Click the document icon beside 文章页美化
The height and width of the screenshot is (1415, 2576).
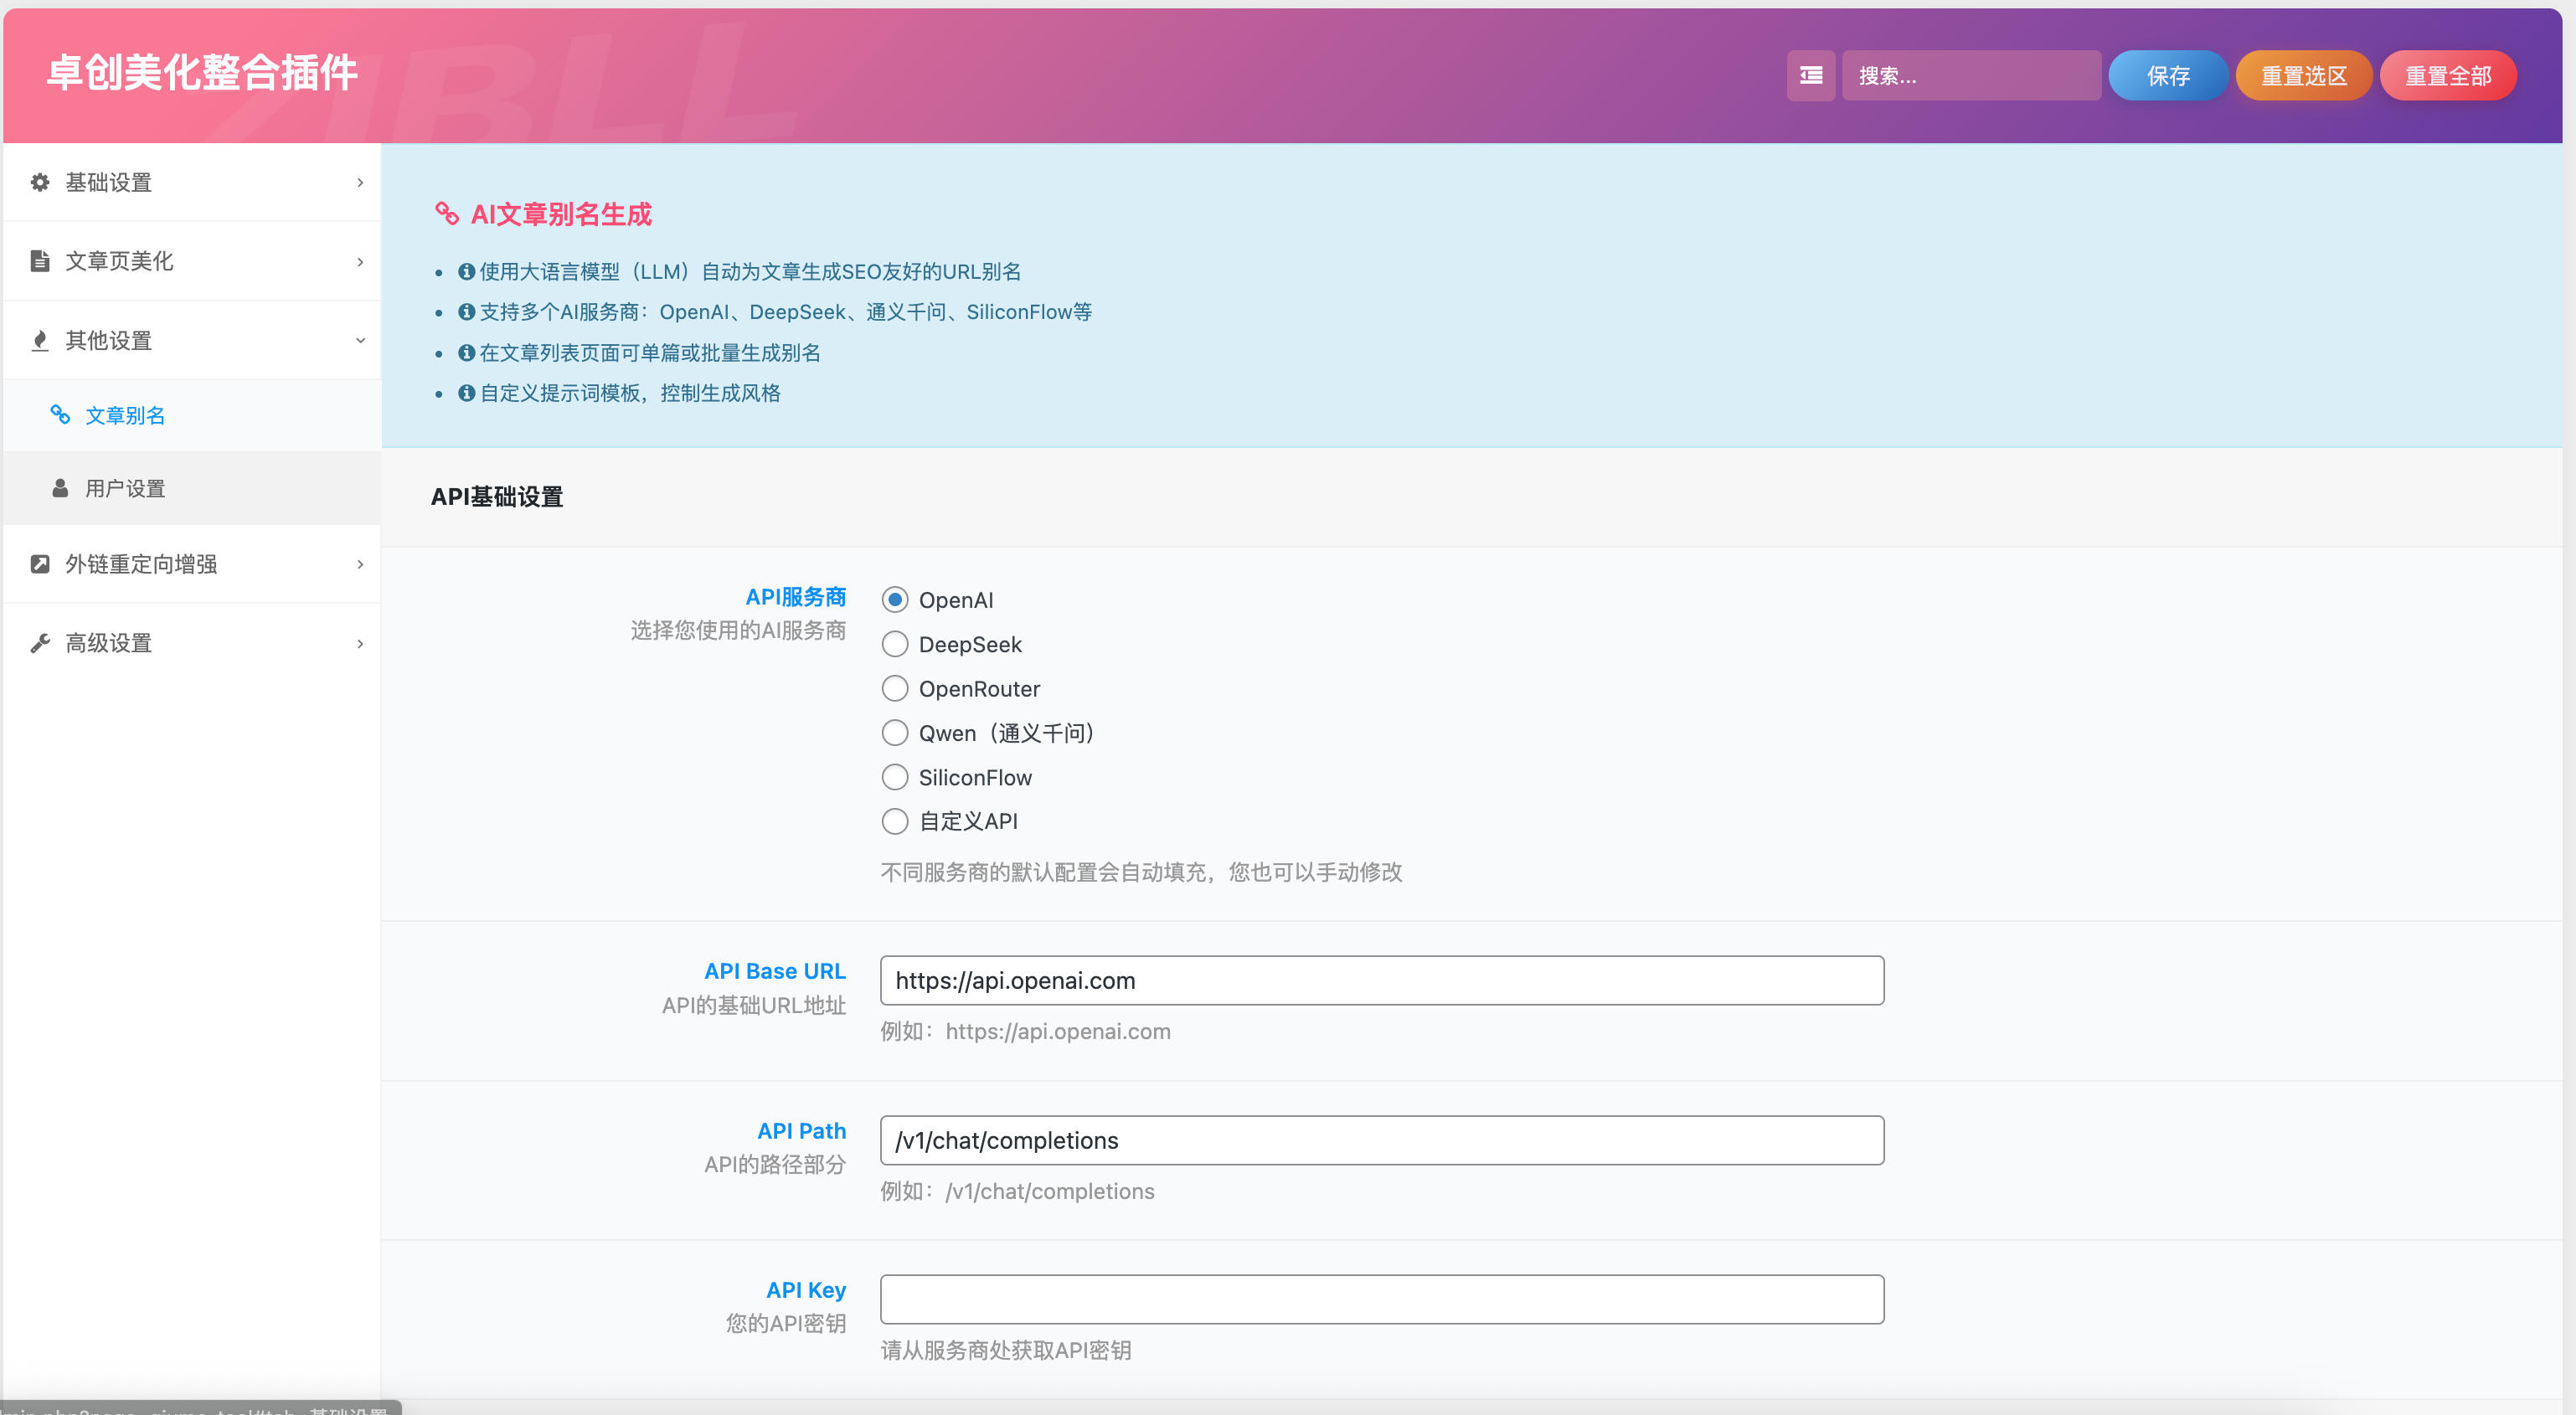pos(40,261)
